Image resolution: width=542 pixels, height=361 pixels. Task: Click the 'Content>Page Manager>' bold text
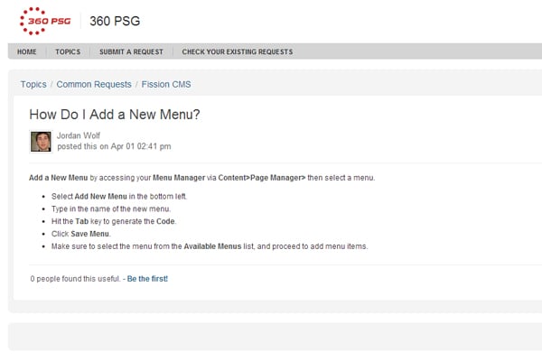pyautogui.click(x=262, y=178)
